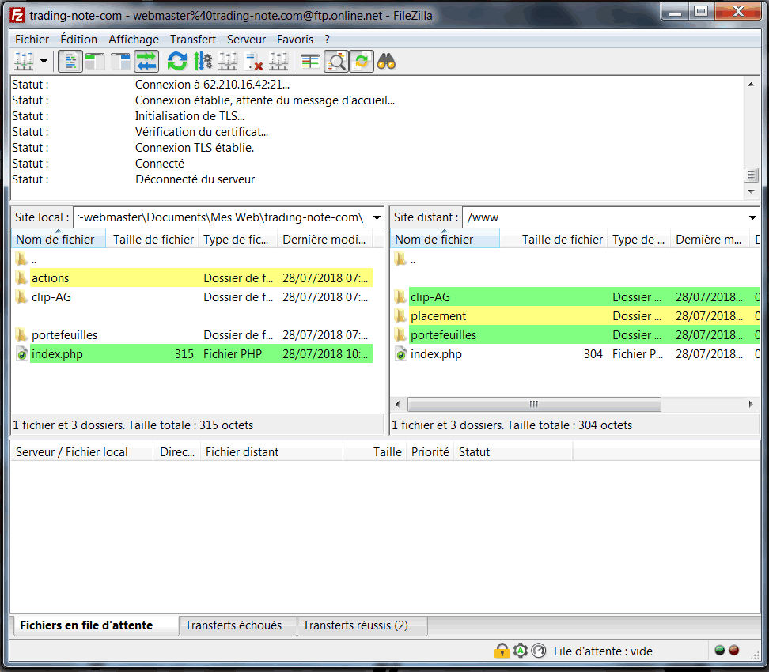Click the /www remote path field
The image size is (769, 672).
coord(604,217)
